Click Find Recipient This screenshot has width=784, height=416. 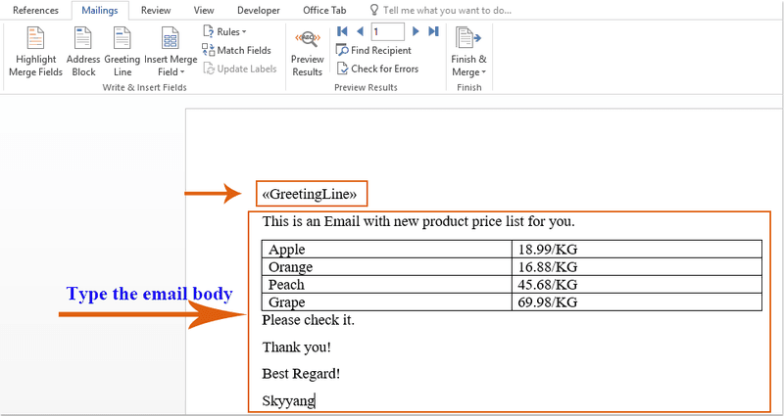(374, 51)
